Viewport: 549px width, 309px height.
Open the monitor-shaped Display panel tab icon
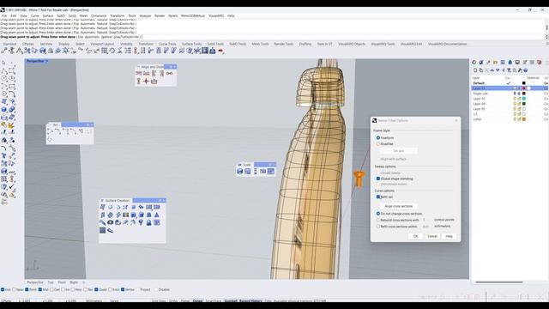tap(517, 63)
